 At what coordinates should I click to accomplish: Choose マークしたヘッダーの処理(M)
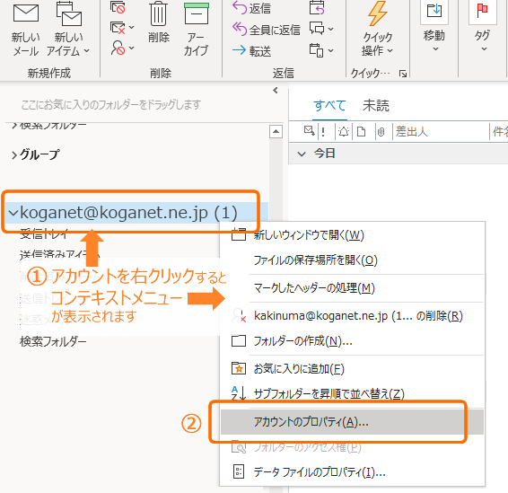[x=352, y=288]
